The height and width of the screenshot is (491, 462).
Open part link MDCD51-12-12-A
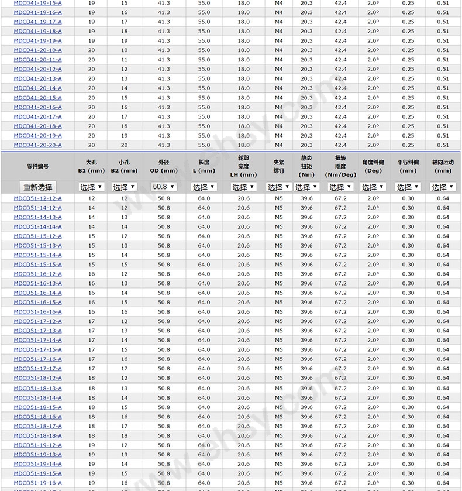[38, 198]
